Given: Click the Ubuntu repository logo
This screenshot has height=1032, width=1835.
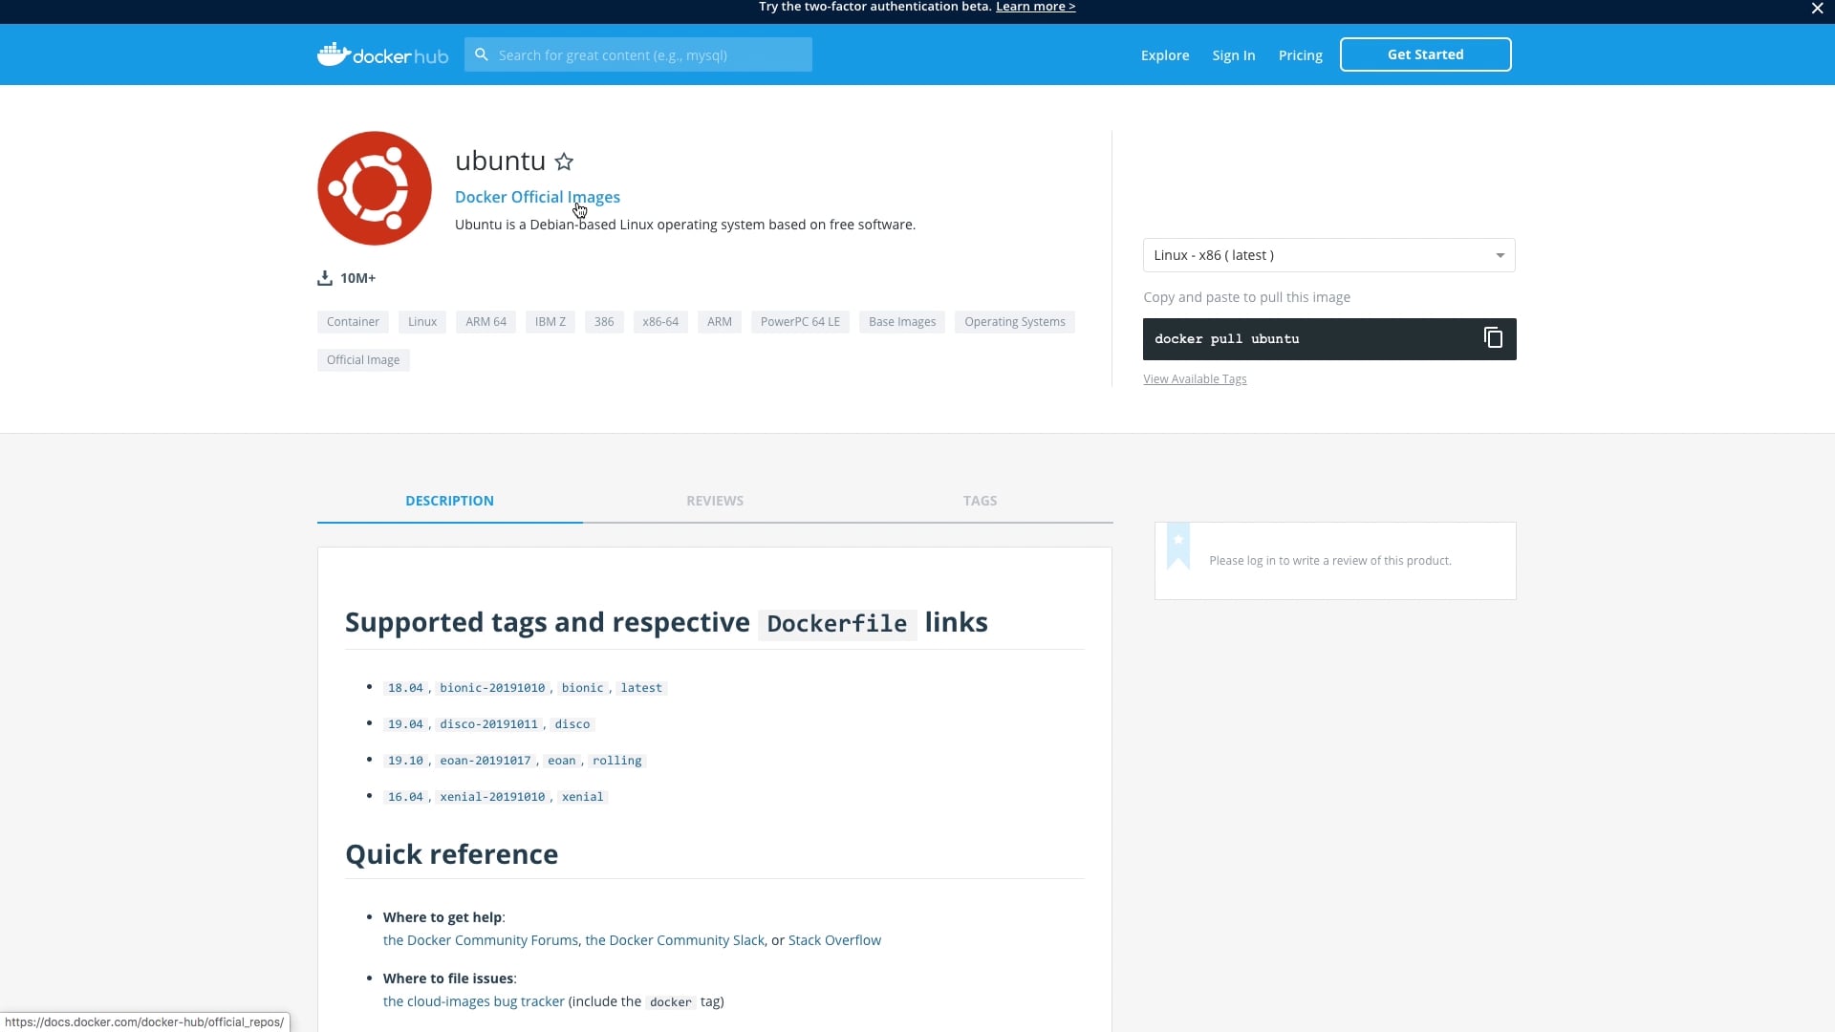Looking at the screenshot, I should coord(374,187).
